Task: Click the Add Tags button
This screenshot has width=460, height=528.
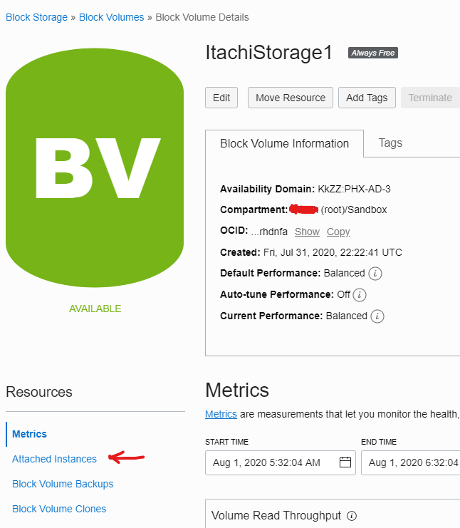Action: pos(367,98)
